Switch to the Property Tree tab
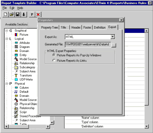Screen dimensions: 153x133 (50, 27)
